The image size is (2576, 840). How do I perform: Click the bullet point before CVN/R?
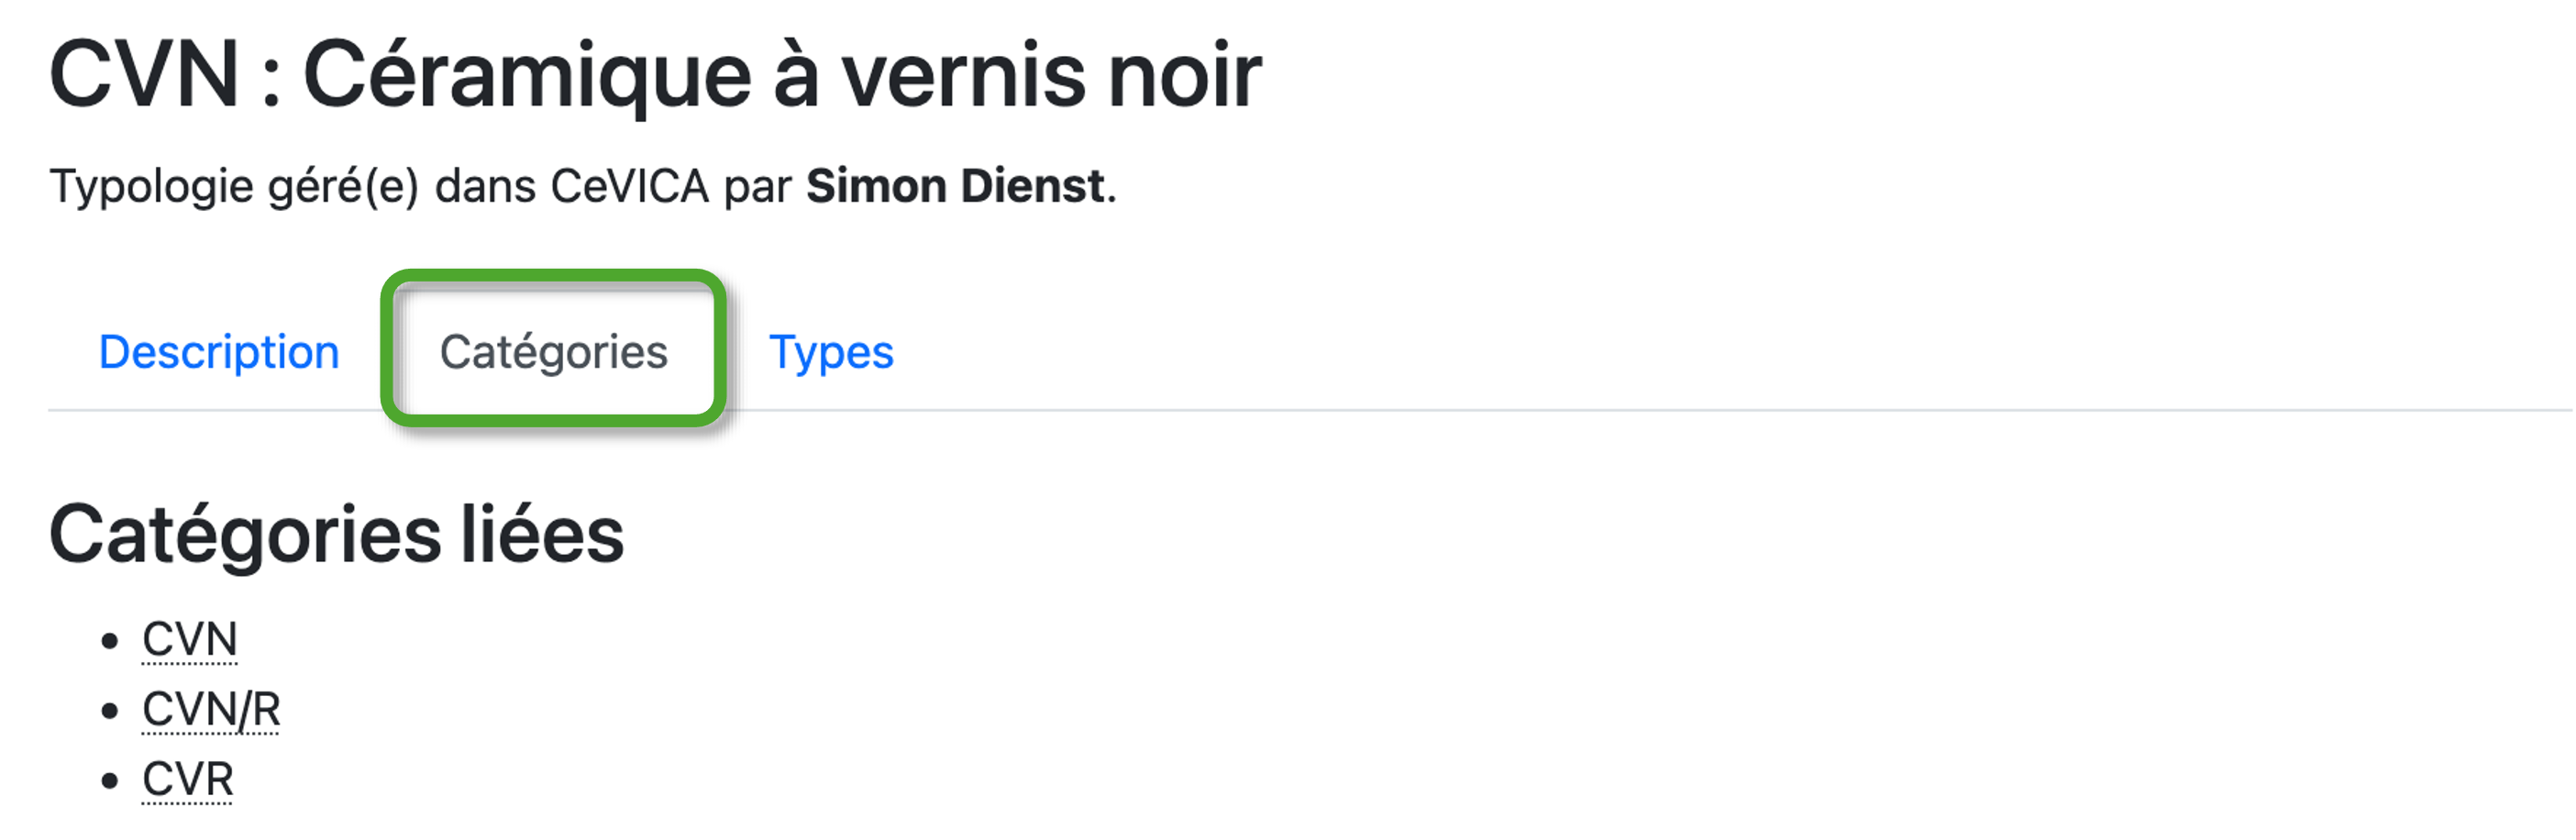pos(110,711)
